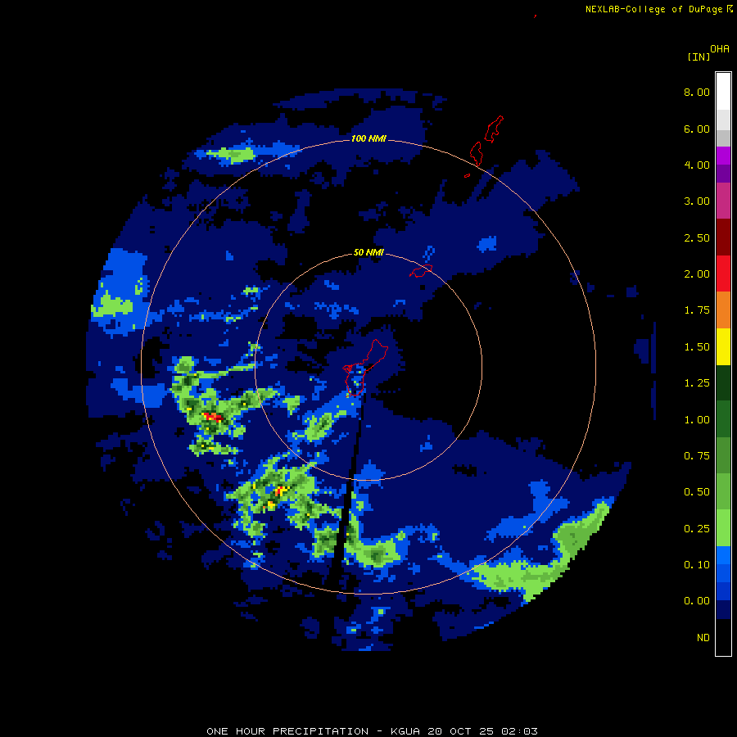Click the [IN] units label
Viewport: 737px width, 737px height.
click(x=699, y=57)
